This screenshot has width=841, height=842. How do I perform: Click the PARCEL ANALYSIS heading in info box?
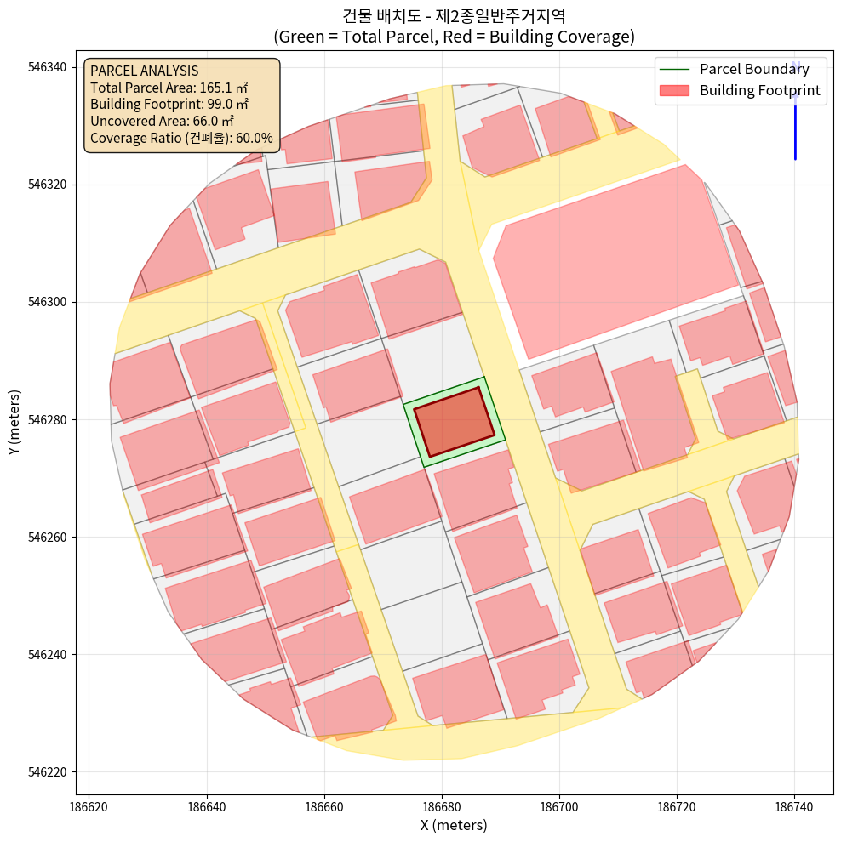click(144, 71)
